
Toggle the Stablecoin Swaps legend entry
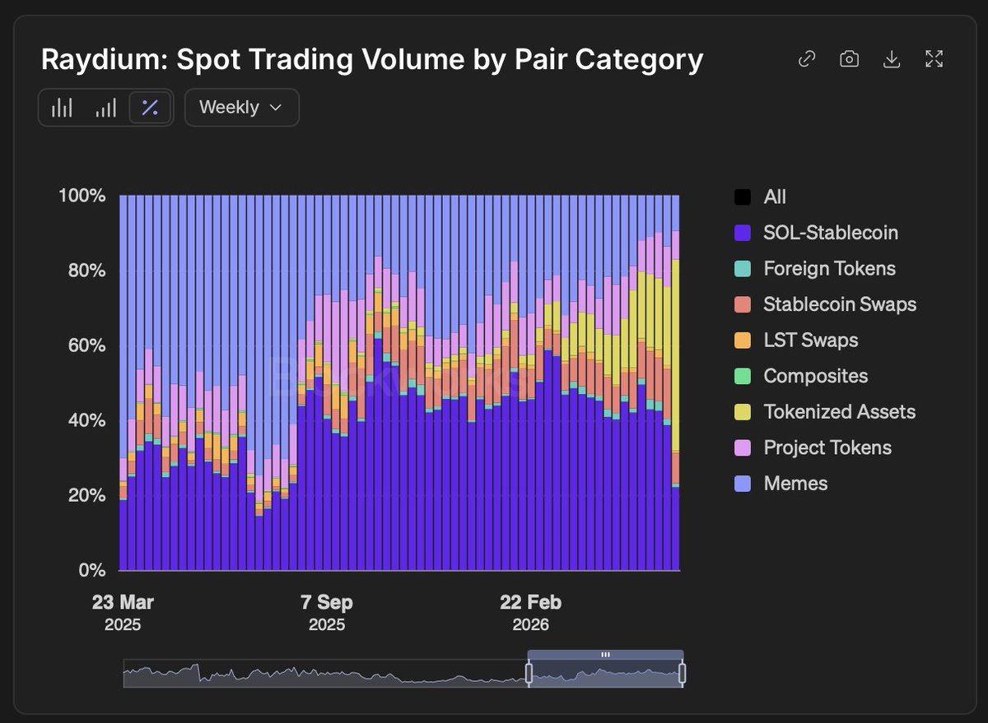(824, 304)
